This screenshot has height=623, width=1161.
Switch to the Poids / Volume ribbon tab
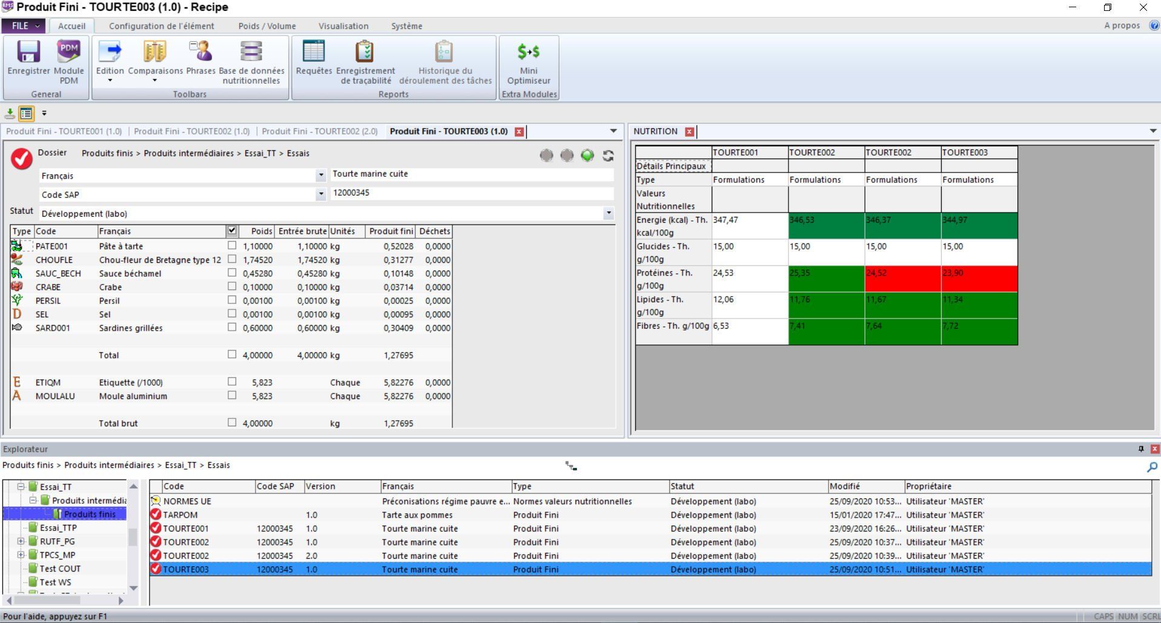coord(266,26)
